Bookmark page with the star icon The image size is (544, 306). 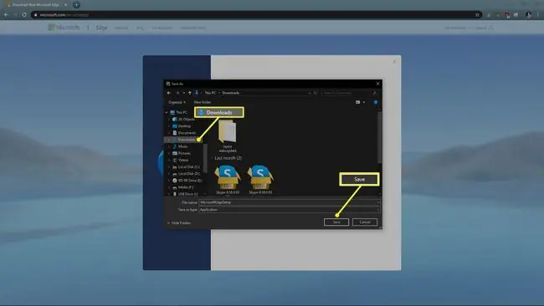point(477,15)
